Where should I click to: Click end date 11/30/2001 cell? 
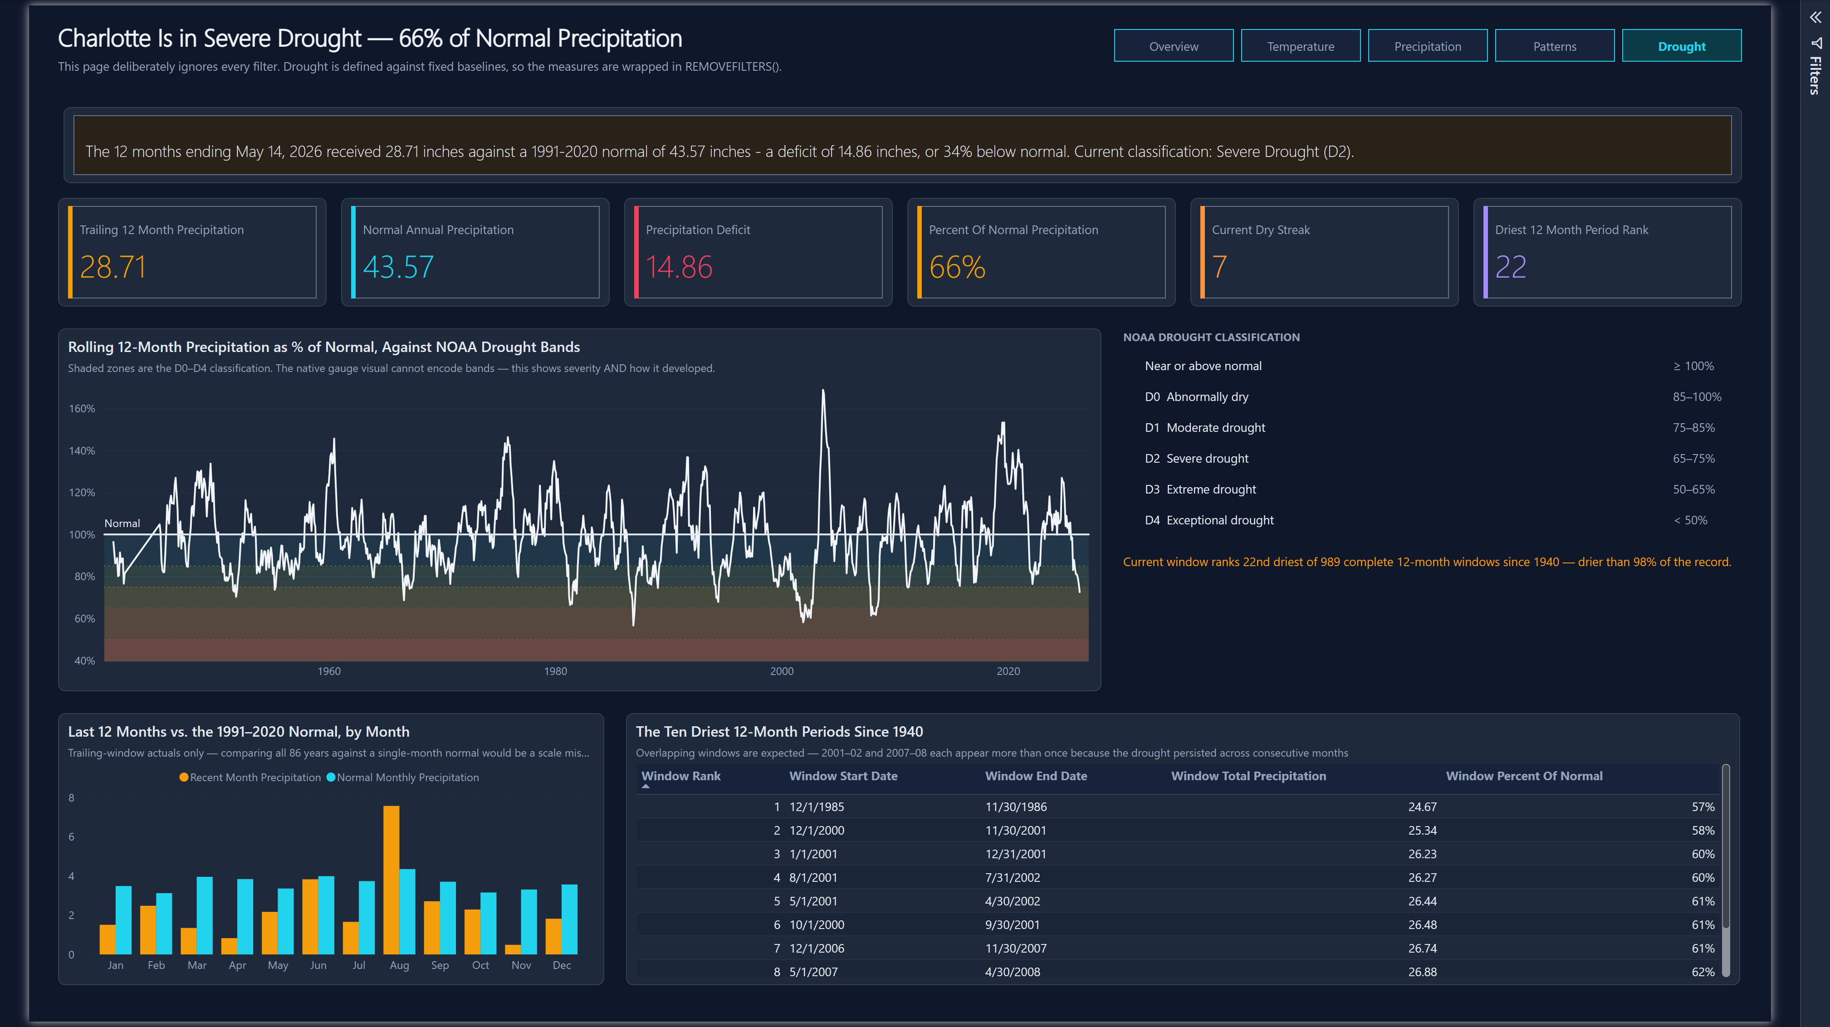(1015, 830)
